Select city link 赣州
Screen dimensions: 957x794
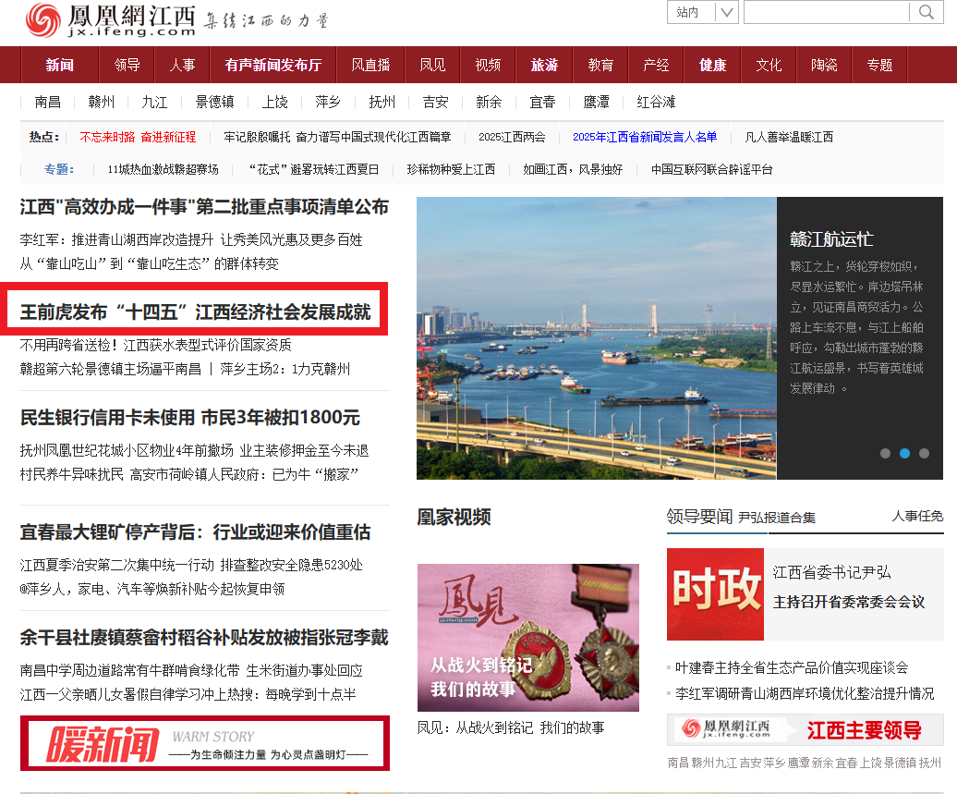click(102, 102)
